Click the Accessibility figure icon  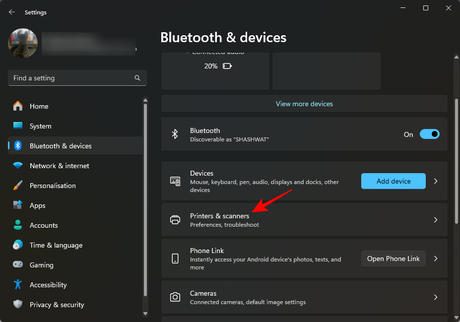[x=18, y=285]
